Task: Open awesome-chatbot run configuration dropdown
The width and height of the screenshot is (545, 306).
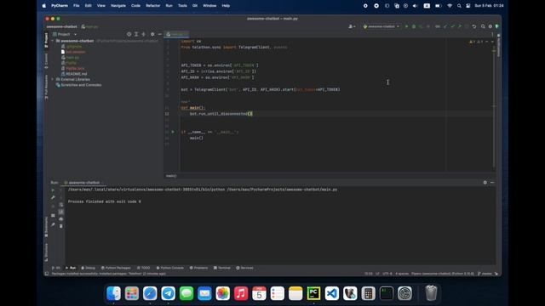Action: tap(381, 26)
